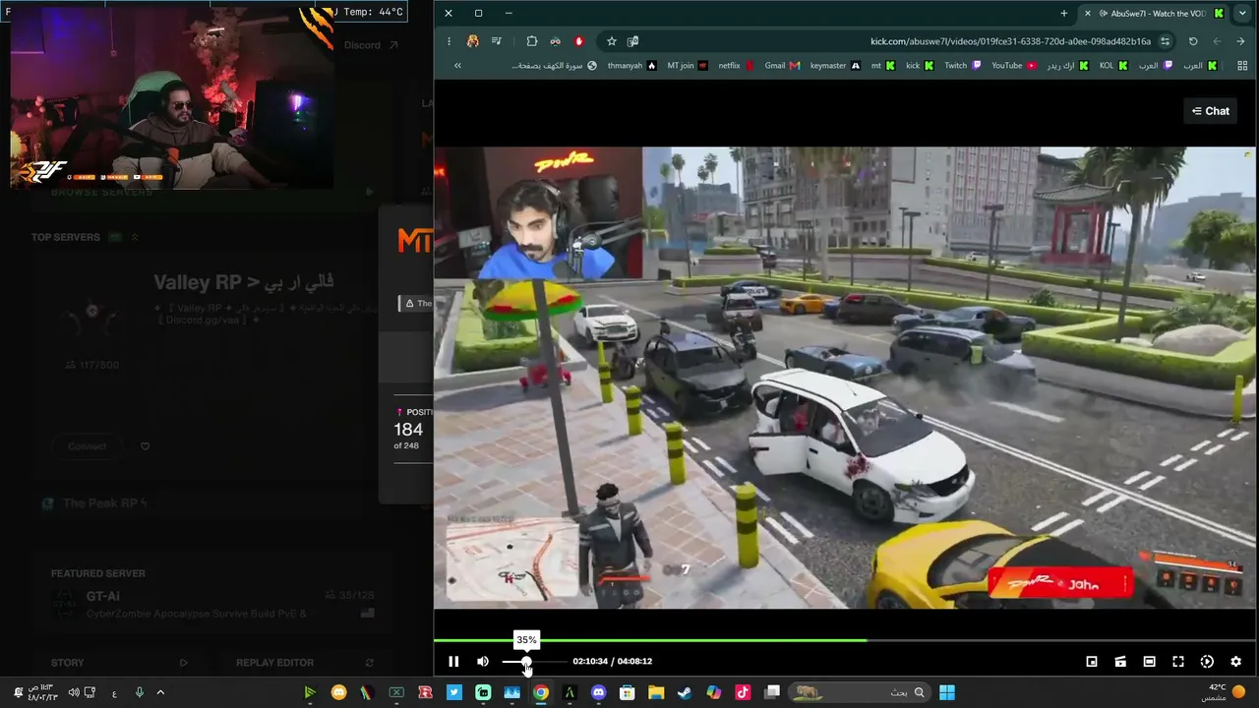Open a new browser tab
The image size is (1259, 708).
coord(1063,13)
